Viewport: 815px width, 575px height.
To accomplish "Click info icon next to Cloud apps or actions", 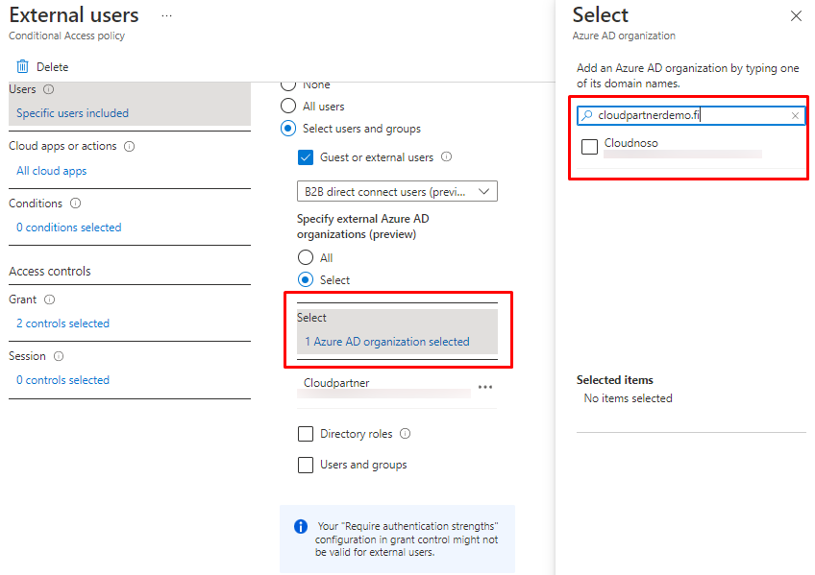I will (129, 147).
